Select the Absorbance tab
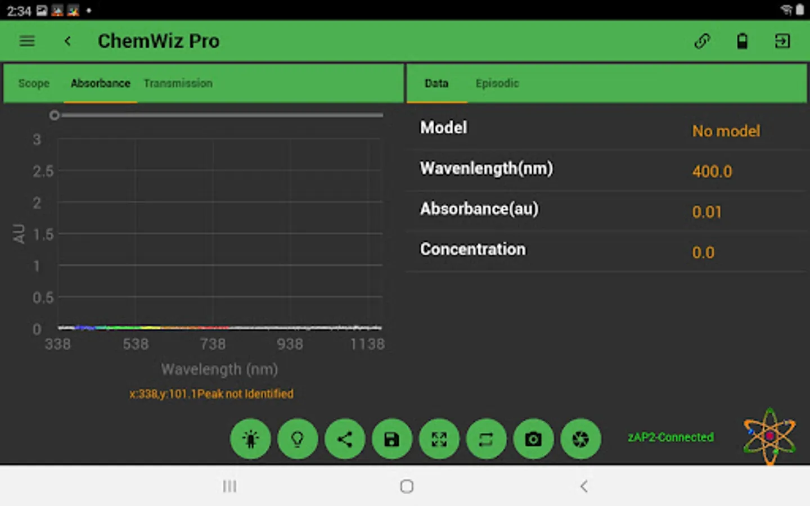Viewport: 810px width, 506px height. 100,83
